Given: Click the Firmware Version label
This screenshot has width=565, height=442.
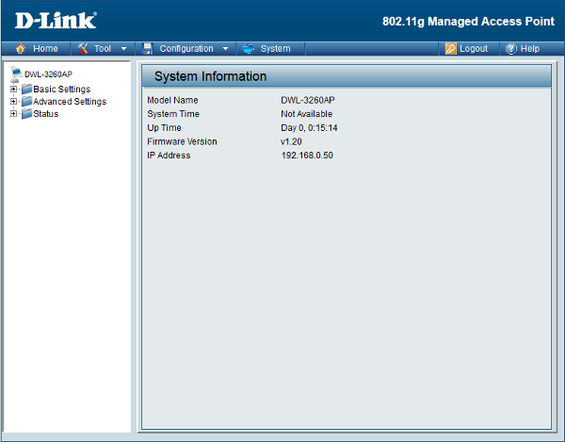Looking at the screenshot, I should (x=182, y=141).
